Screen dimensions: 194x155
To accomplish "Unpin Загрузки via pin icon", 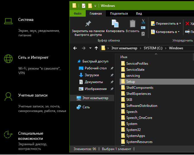I will coord(112,75).
